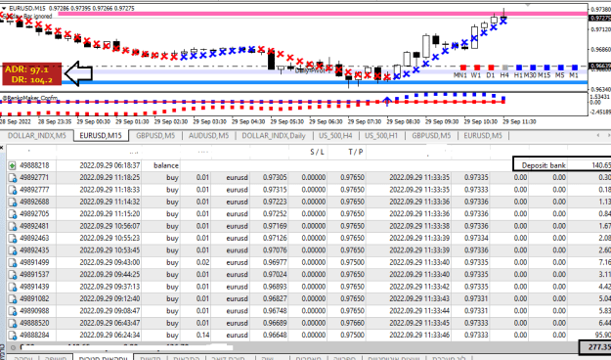Image resolution: width=611 pixels, height=360 pixels.
Task: Switch to the DOLLAR_INDX,M5 chart tab
Action: pos(36,136)
